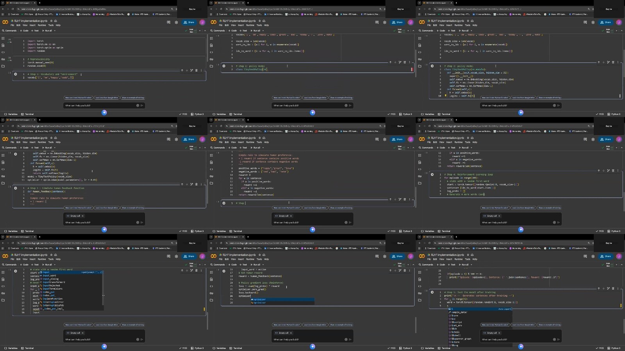
Task: Select "input_word" from the autocomplete list
Action: coord(49,276)
